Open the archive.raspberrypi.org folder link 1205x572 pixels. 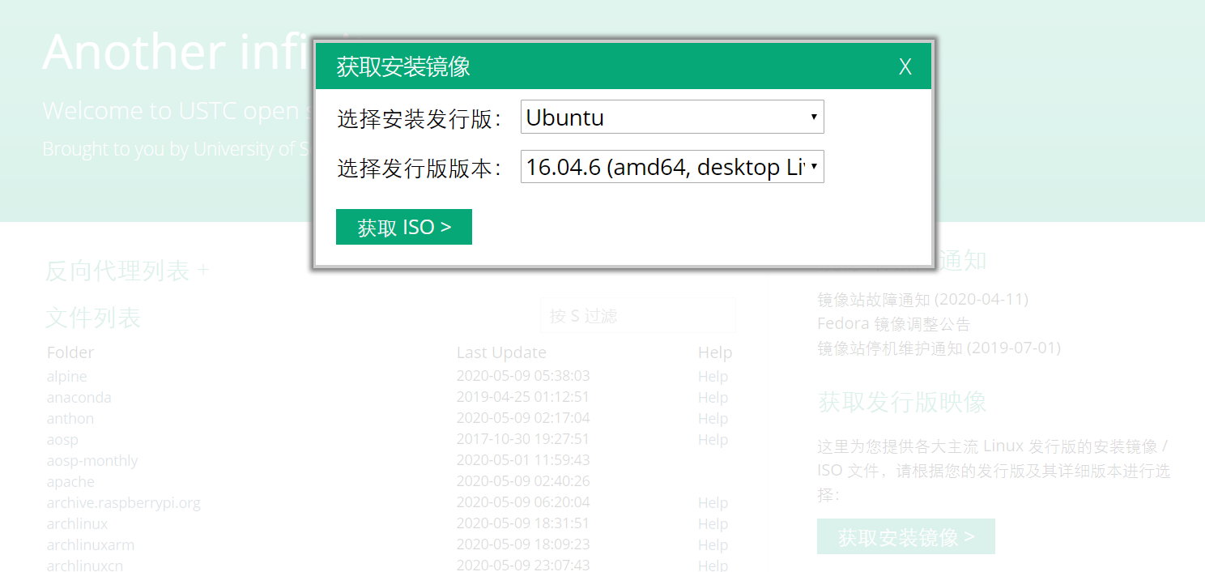pyautogui.click(x=123, y=502)
